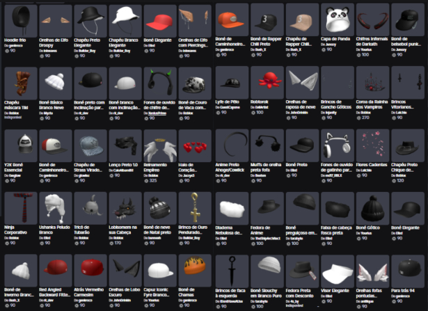428x311 pixels.
Task: Open the Hoodie frio item thumbnail
Action: (x=21, y=21)
